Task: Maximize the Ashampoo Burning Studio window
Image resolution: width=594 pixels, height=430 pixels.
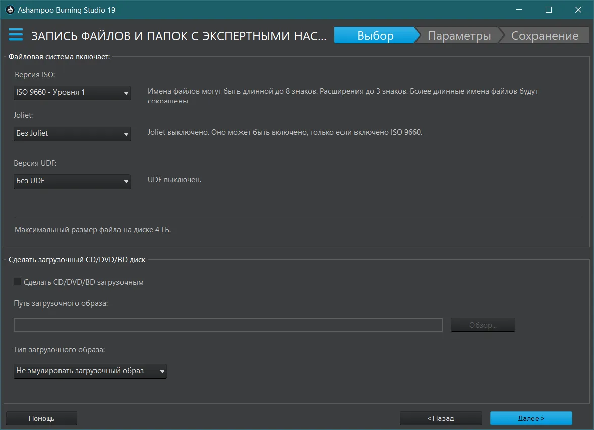Action: click(x=549, y=10)
